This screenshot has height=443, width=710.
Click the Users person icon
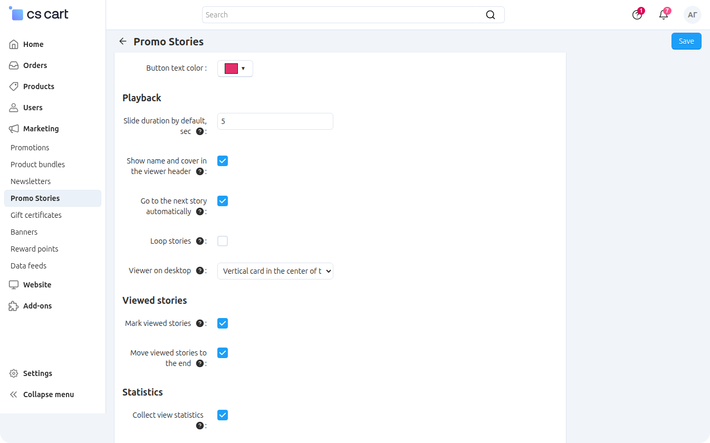point(14,108)
